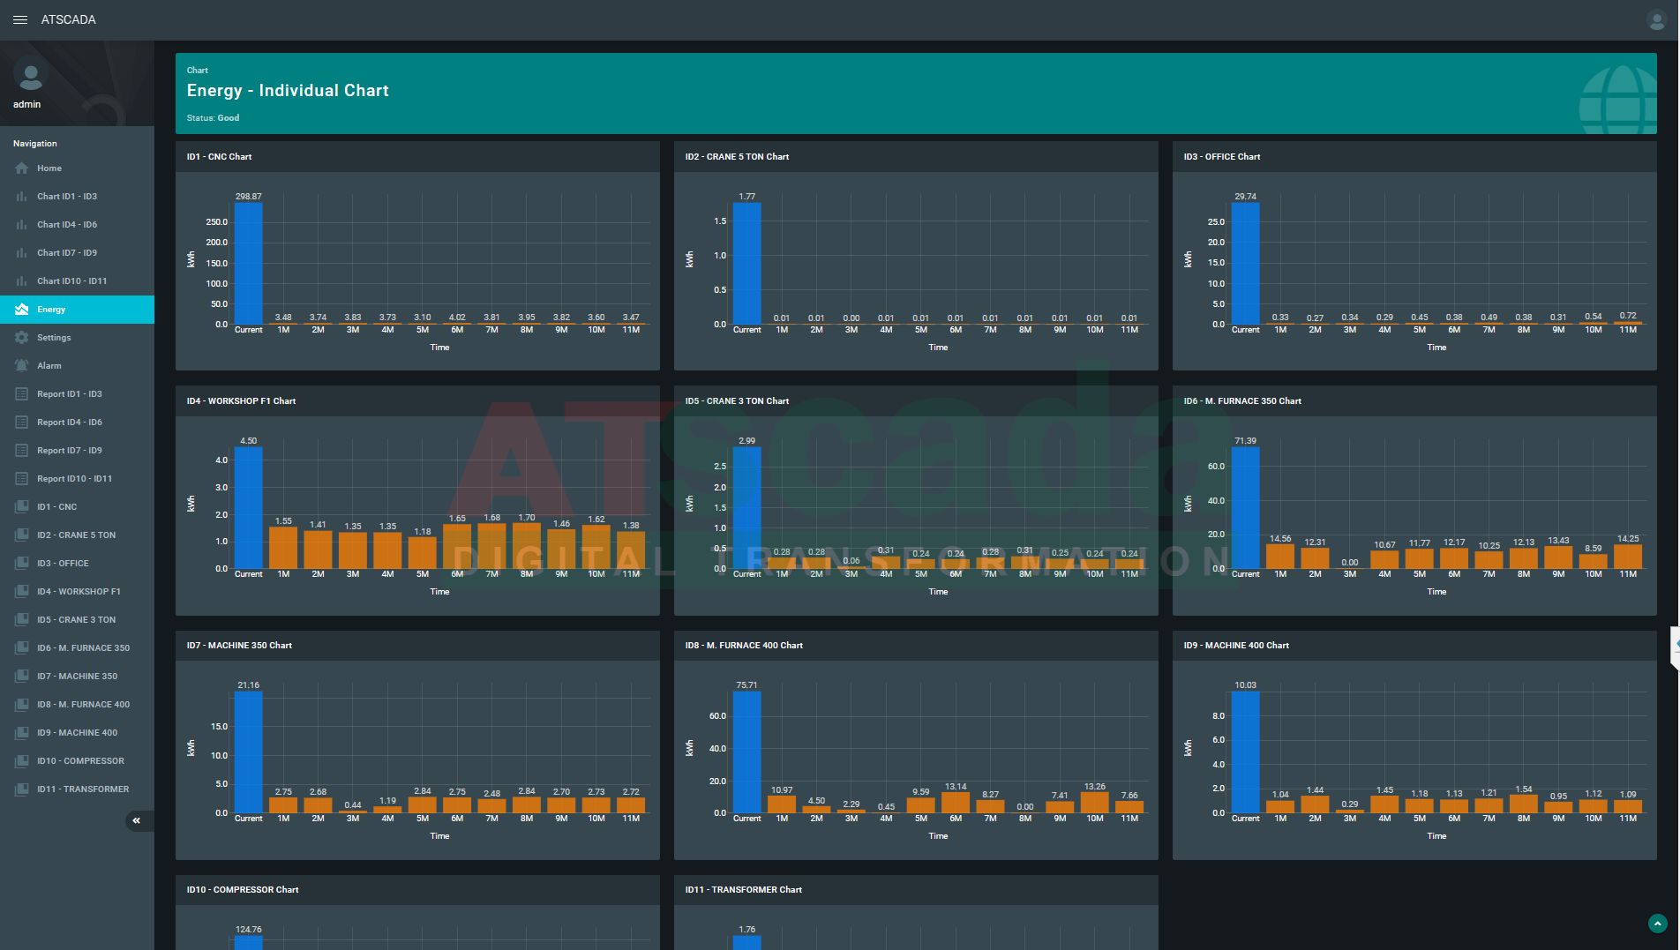Open the Alarm bell icon
The image size is (1680, 950).
coord(22,366)
